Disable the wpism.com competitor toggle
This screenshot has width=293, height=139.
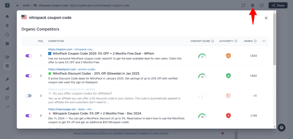(29, 56)
